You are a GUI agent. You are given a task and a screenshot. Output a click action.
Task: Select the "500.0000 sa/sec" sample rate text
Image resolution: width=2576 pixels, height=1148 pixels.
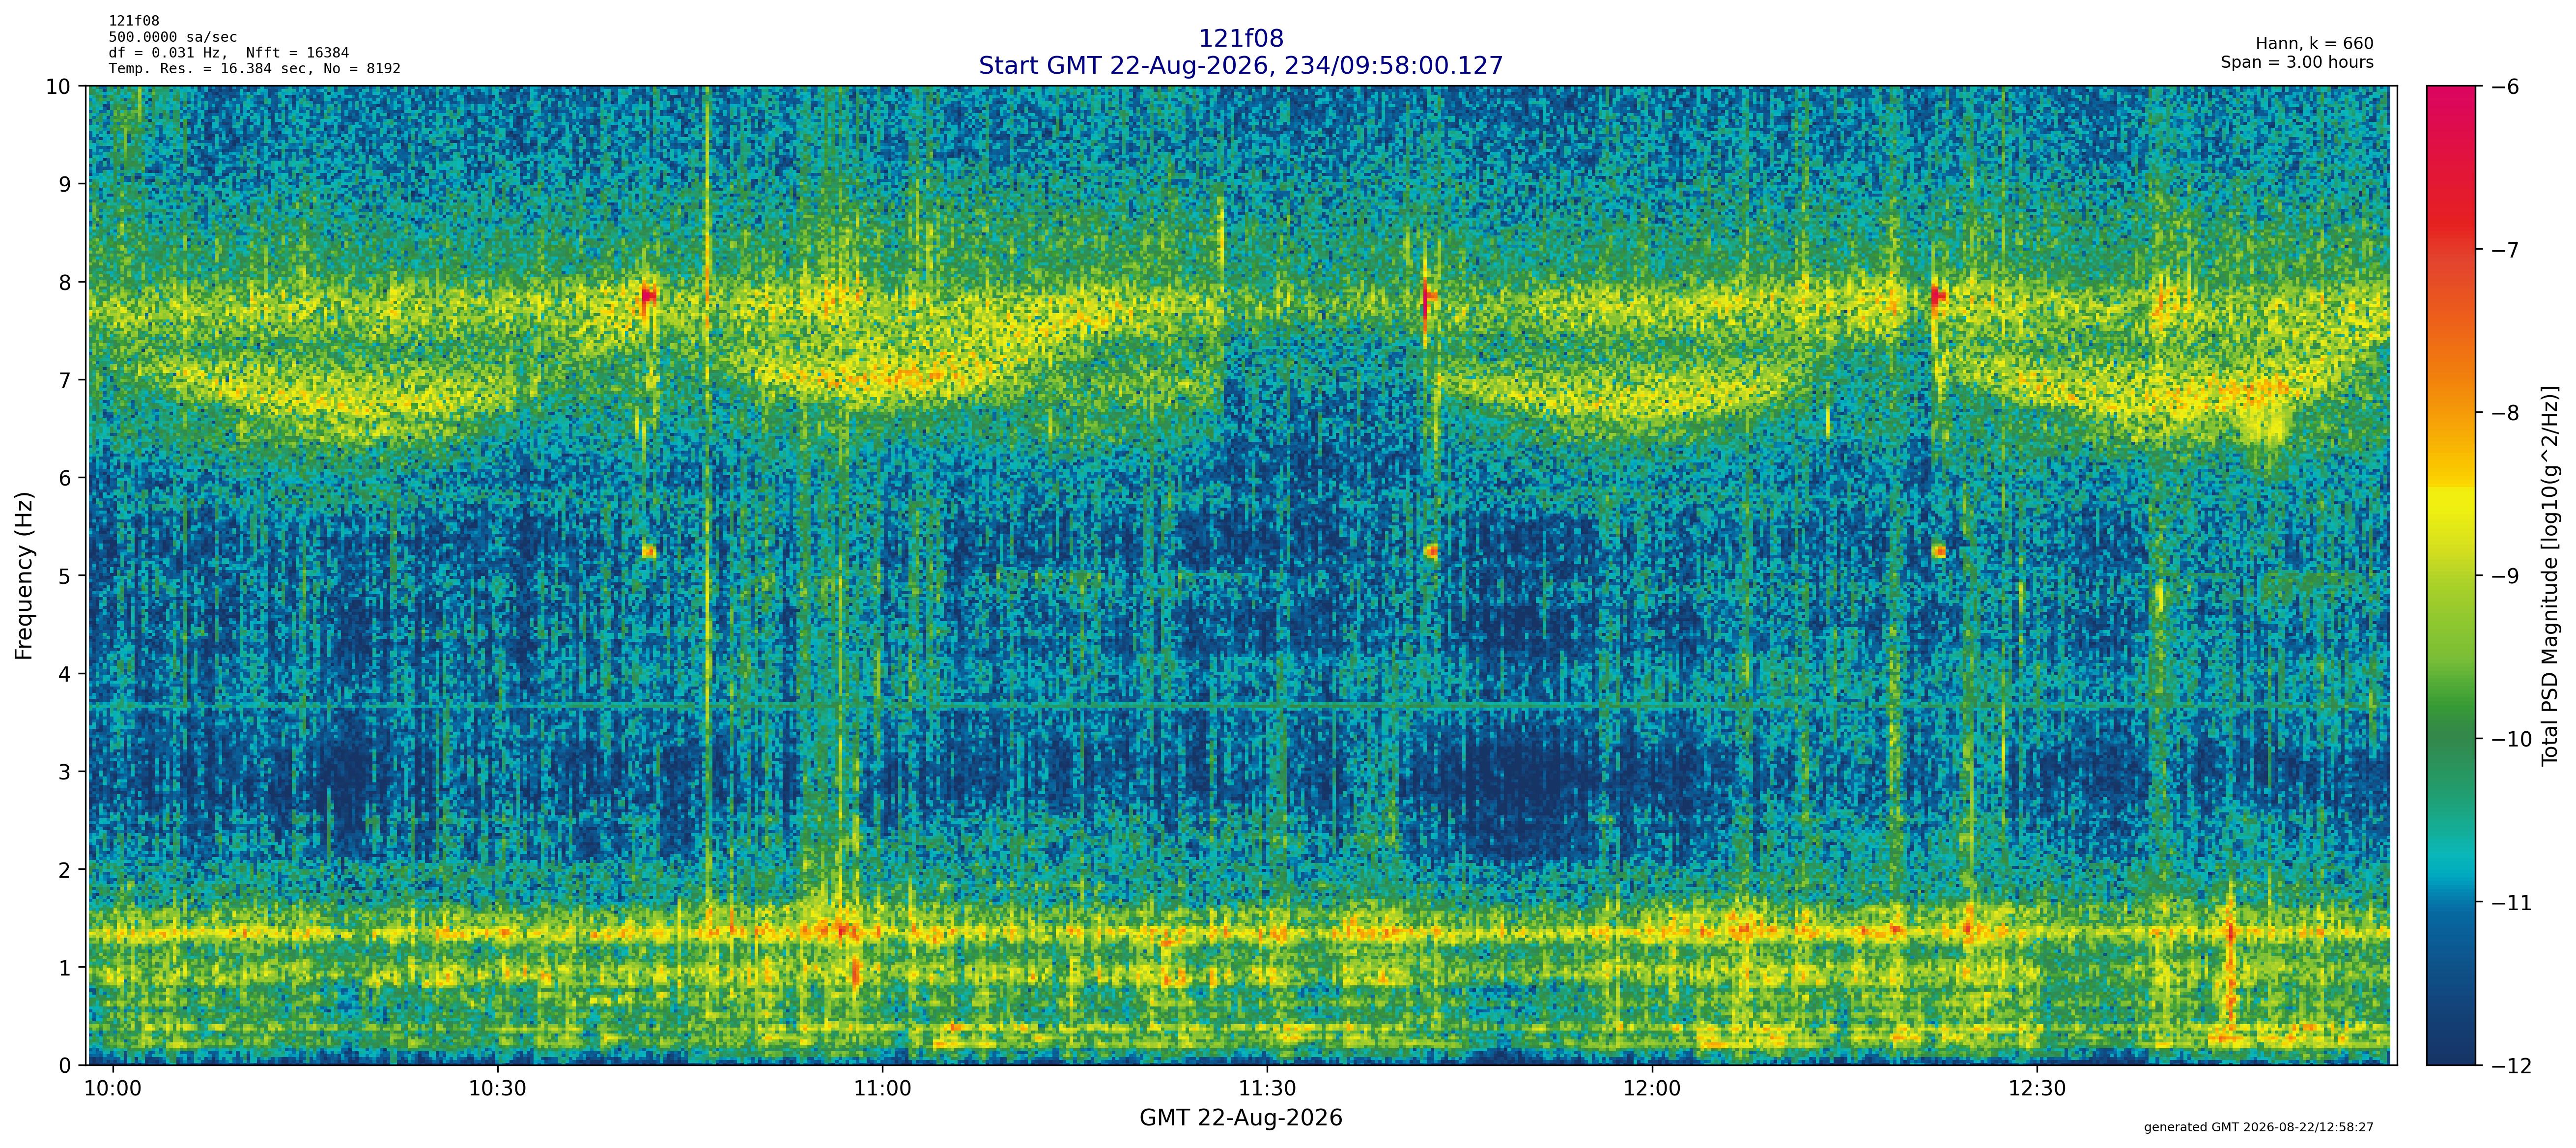click(x=173, y=37)
